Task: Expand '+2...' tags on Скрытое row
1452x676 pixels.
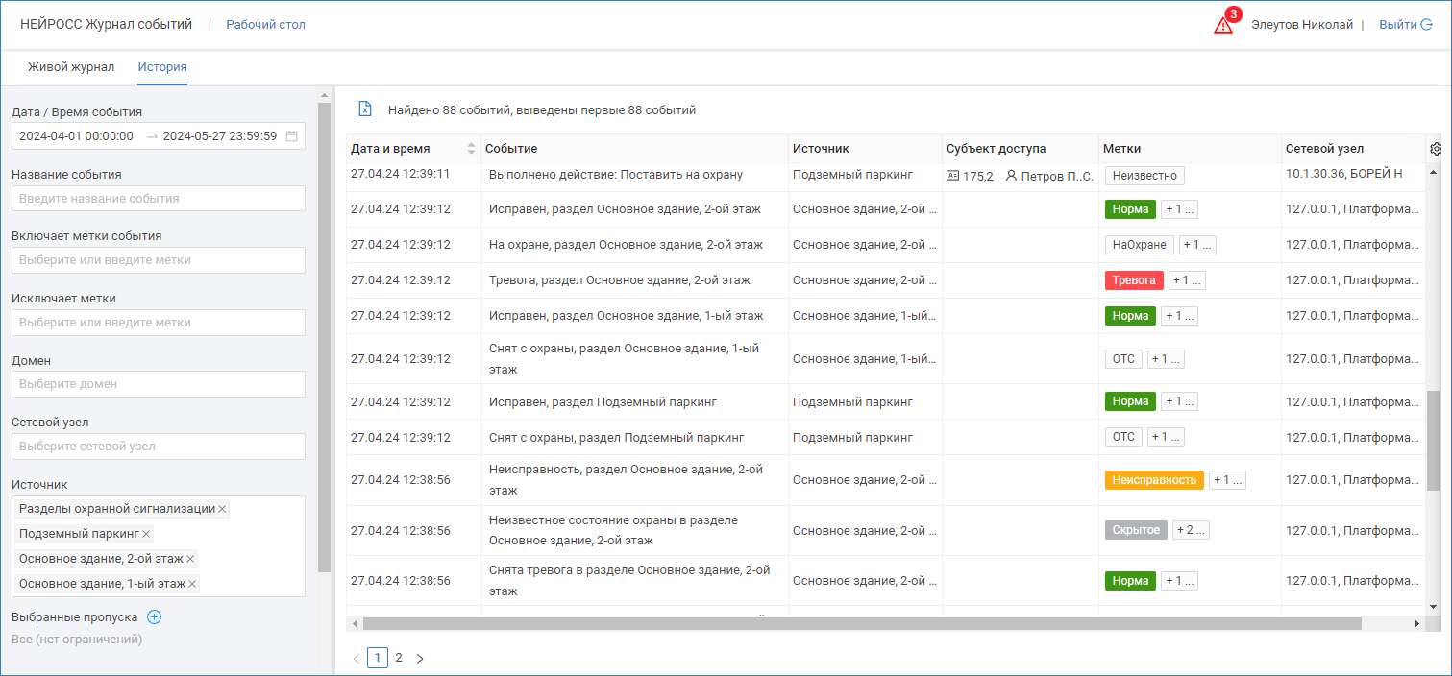Action: click(x=1192, y=530)
